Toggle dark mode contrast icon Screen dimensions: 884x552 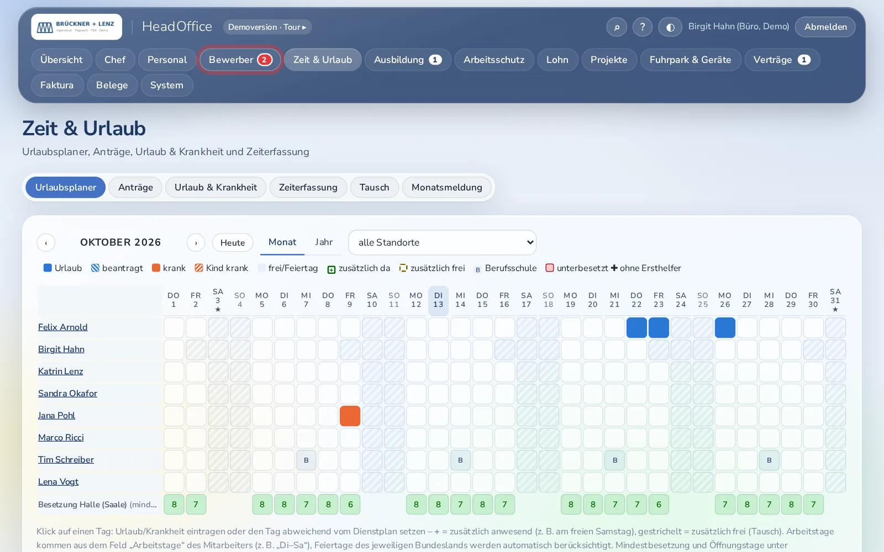pos(670,26)
